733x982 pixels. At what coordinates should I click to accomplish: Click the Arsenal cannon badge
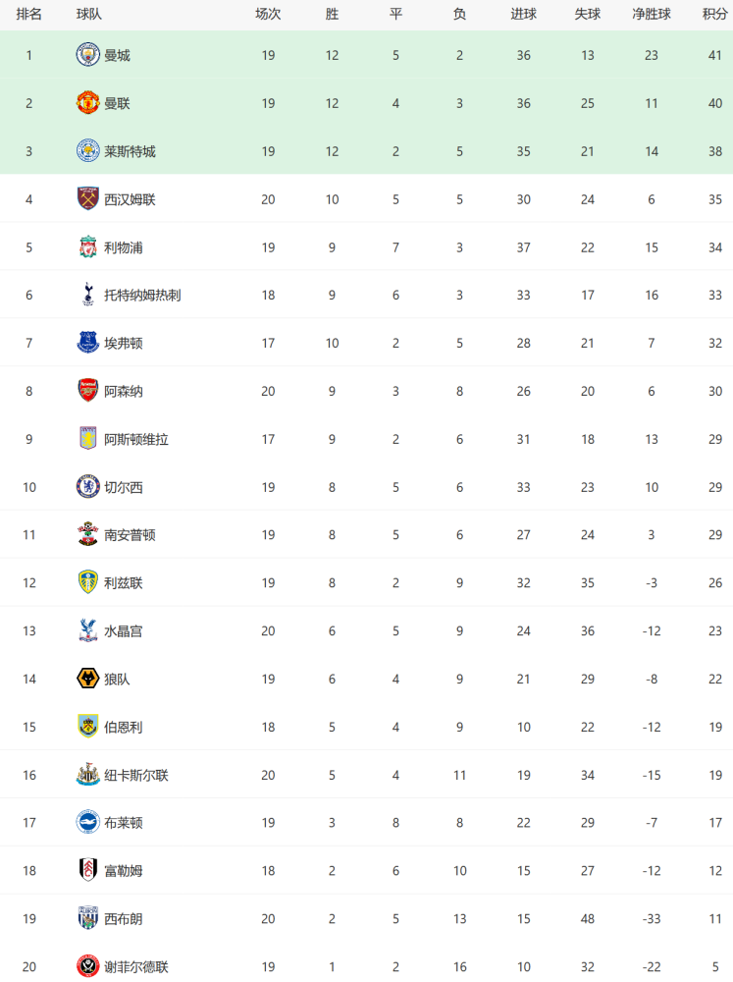[x=87, y=391]
